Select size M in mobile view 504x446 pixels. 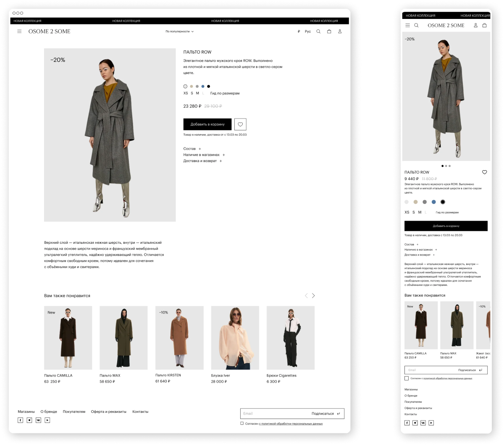coord(420,212)
